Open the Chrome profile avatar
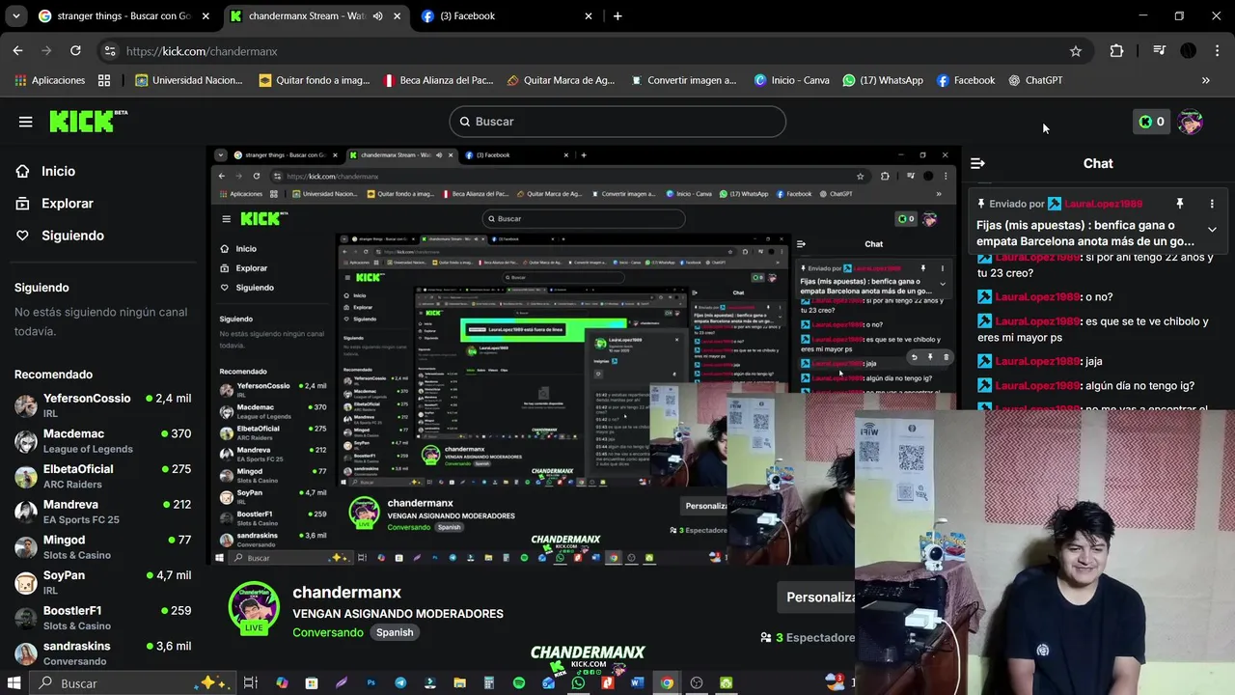1235x695 pixels. [1189, 51]
